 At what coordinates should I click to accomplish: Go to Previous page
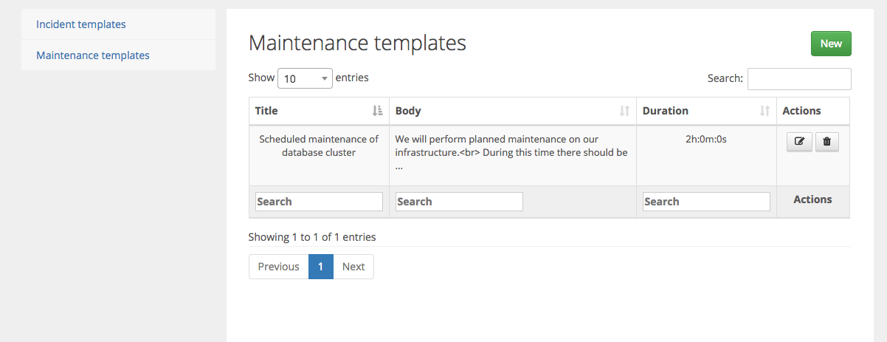pyautogui.click(x=278, y=267)
